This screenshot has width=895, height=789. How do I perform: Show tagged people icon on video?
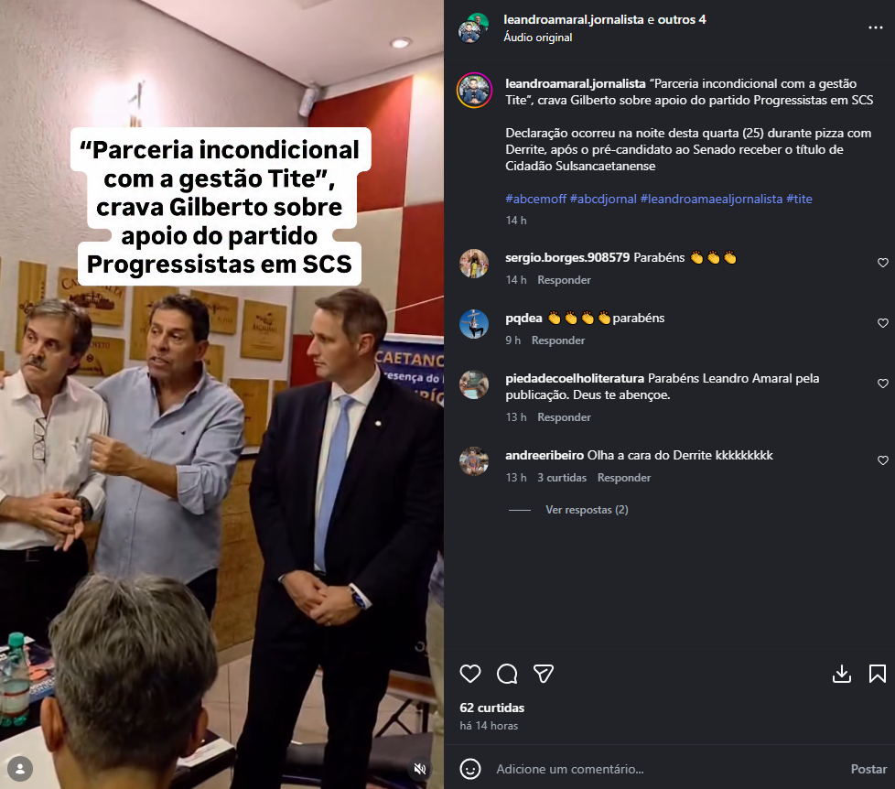(x=20, y=769)
